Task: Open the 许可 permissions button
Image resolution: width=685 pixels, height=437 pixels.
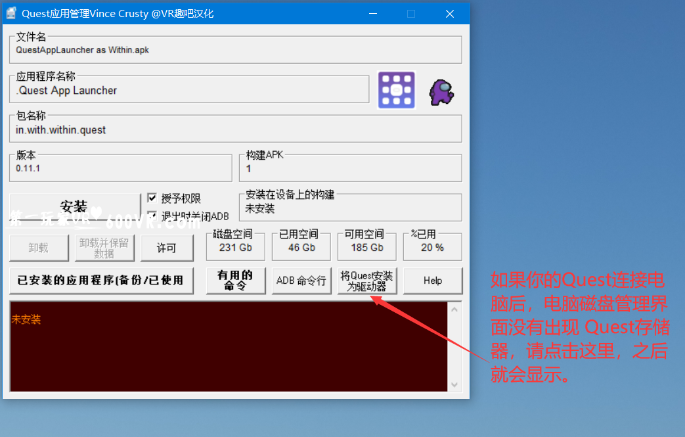Action: pyautogui.click(x=166, y=248)
